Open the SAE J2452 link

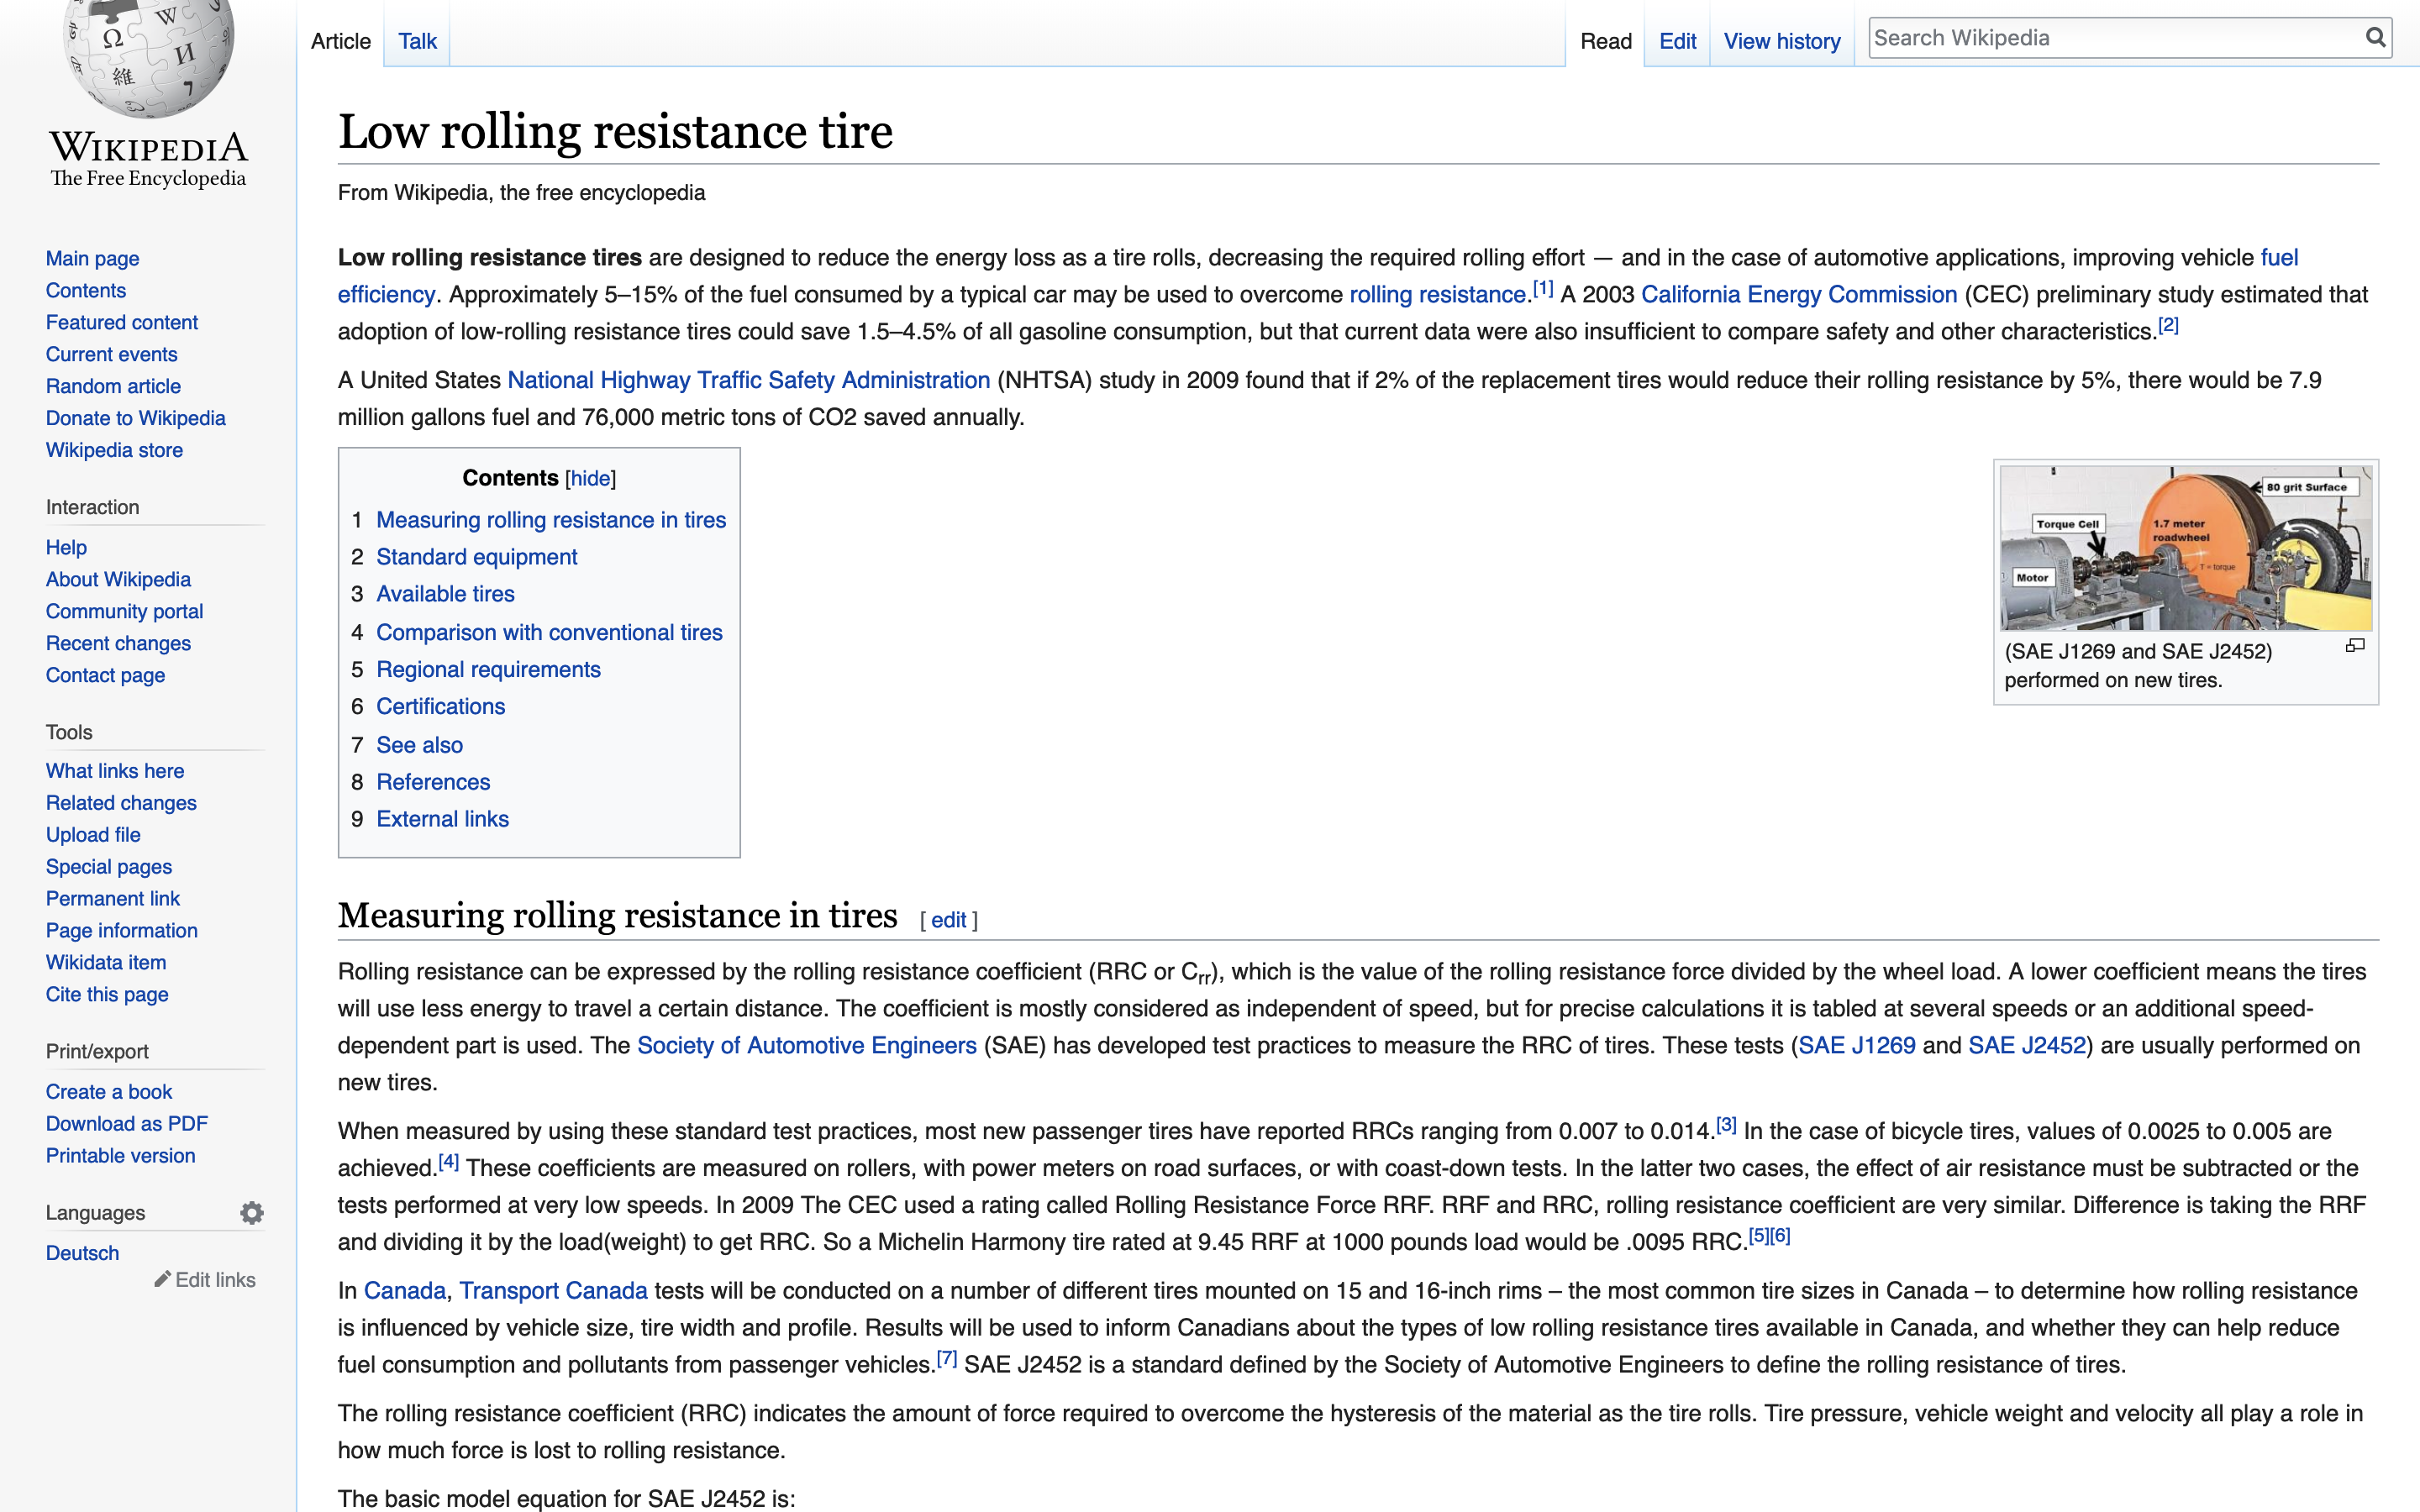point(2027,1046)
